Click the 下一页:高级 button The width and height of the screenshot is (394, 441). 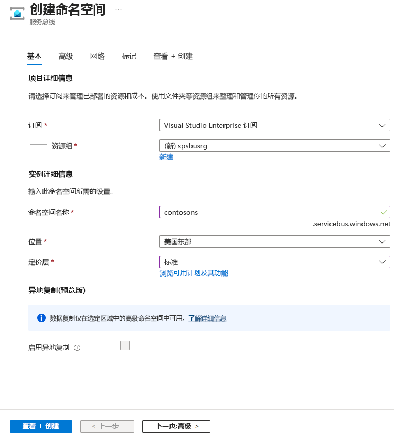176,426
